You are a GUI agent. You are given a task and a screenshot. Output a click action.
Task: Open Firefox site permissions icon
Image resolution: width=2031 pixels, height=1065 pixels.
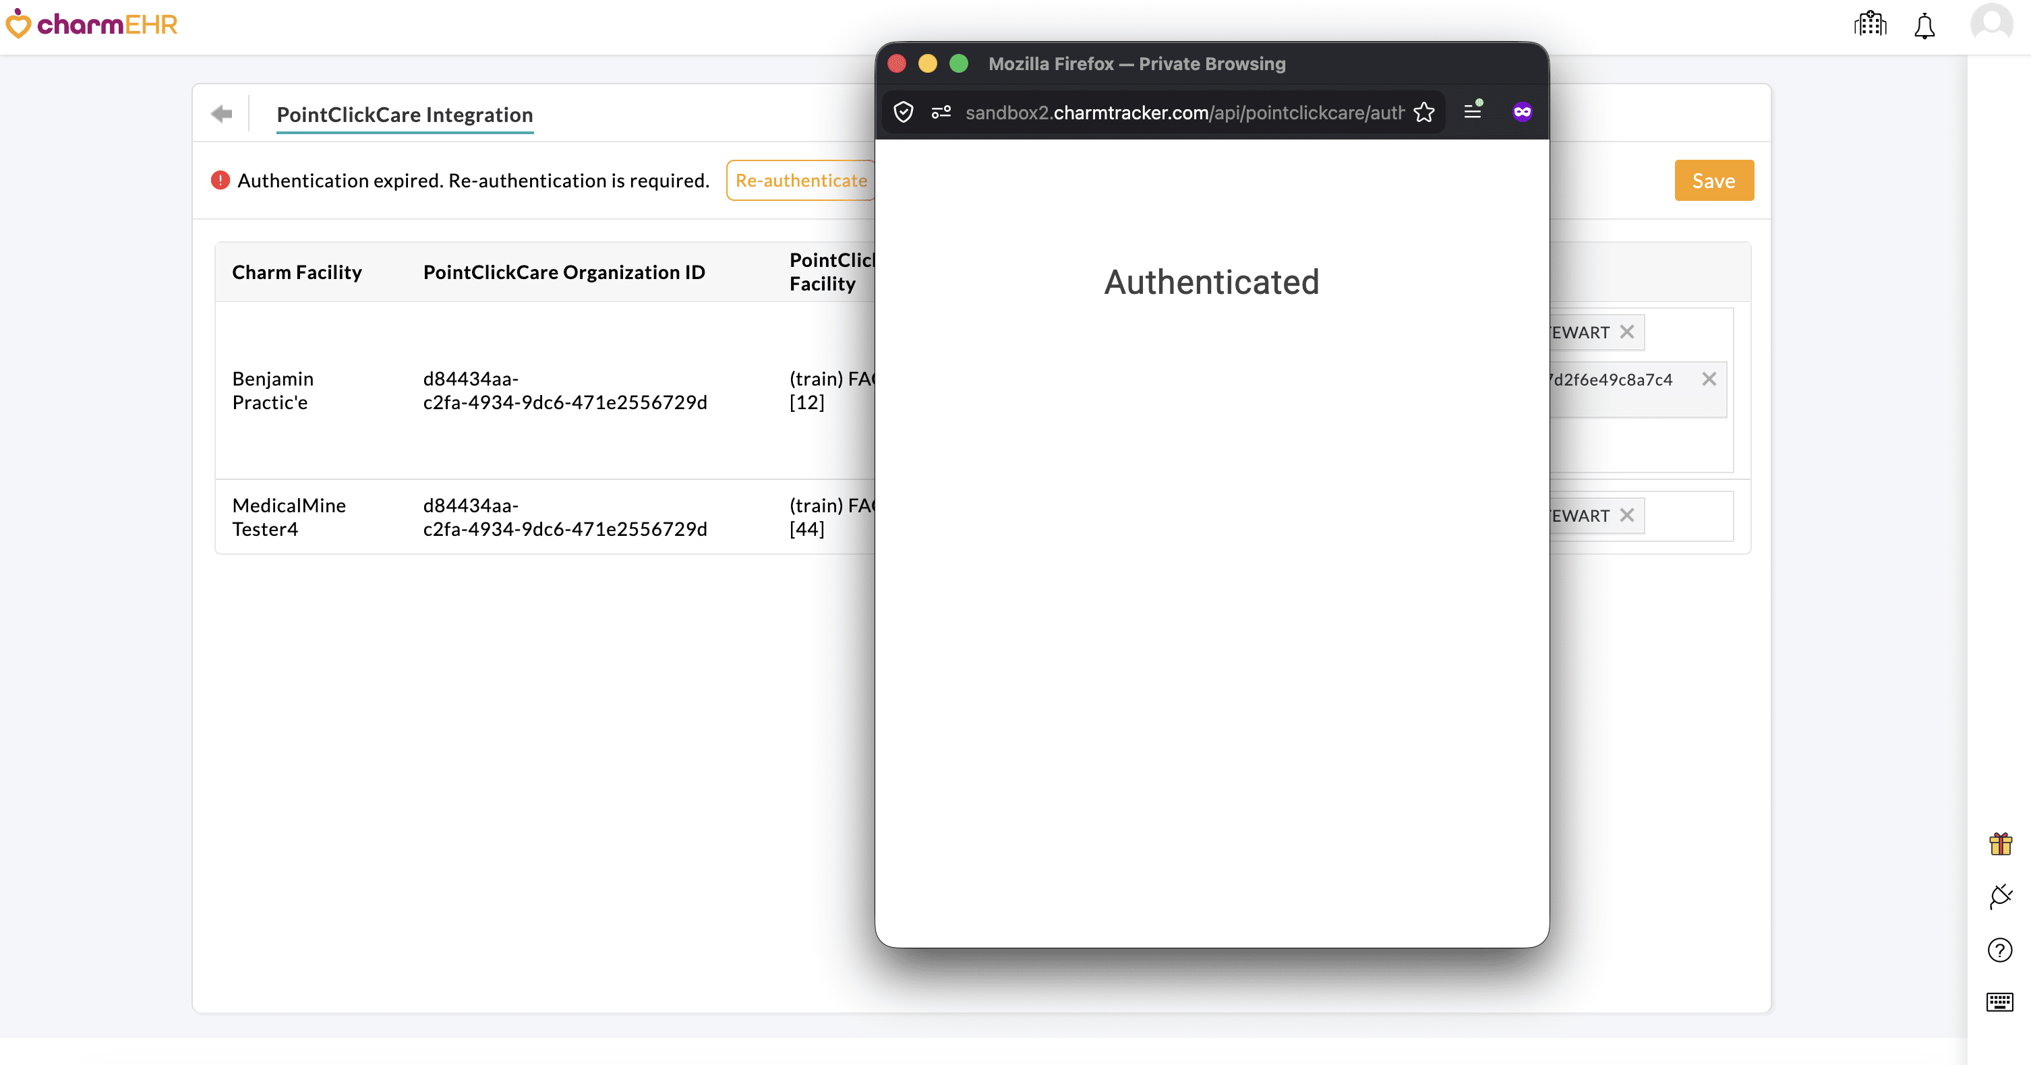(941, 112)
